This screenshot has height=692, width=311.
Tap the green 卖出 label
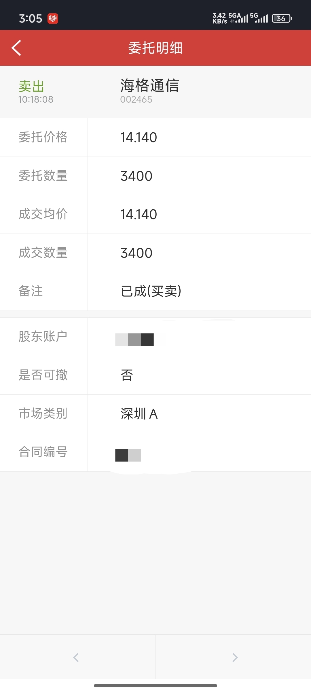[x=31, y=86]
